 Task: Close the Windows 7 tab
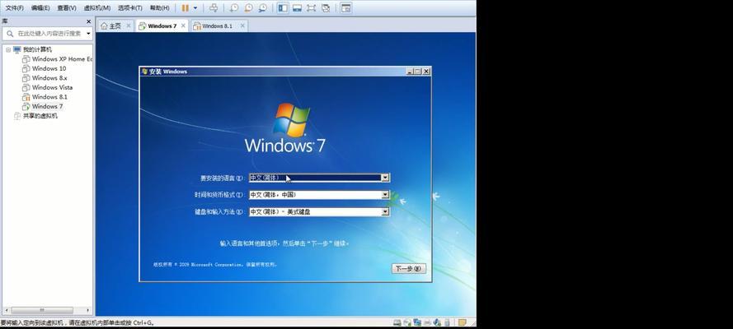coord(183,26)
